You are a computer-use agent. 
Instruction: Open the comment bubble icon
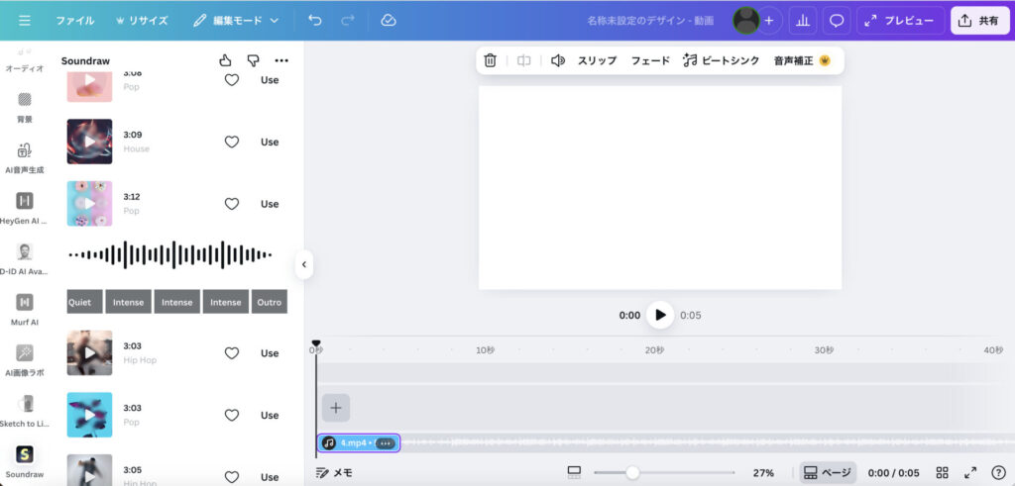coord(837,20)
